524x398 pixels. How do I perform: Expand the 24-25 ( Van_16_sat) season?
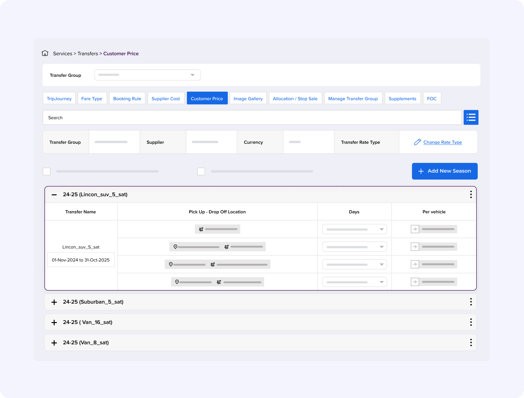click(54, 322)
